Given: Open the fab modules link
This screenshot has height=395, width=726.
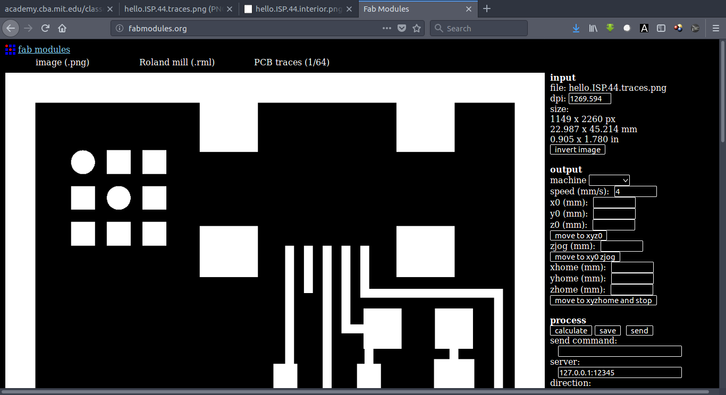Looking at the screenshot, I should click(x=44, y=49).
